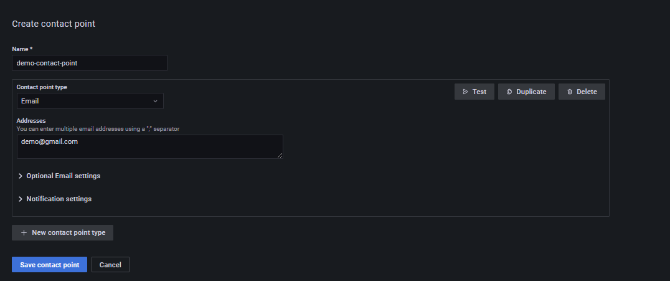Click chevron beside Notification settings
The image size is (670, 281).
click(x=20, y=199)
